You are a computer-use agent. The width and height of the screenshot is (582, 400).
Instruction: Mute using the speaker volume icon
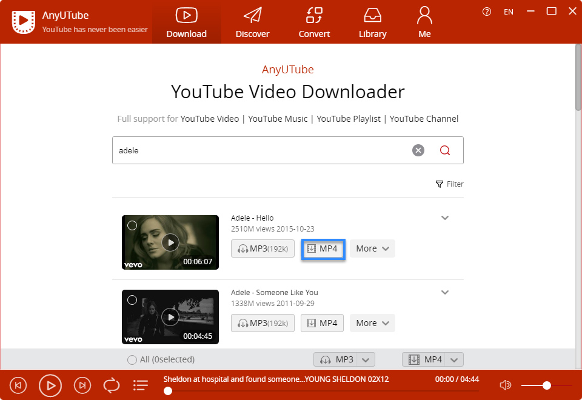pos(505,385)
